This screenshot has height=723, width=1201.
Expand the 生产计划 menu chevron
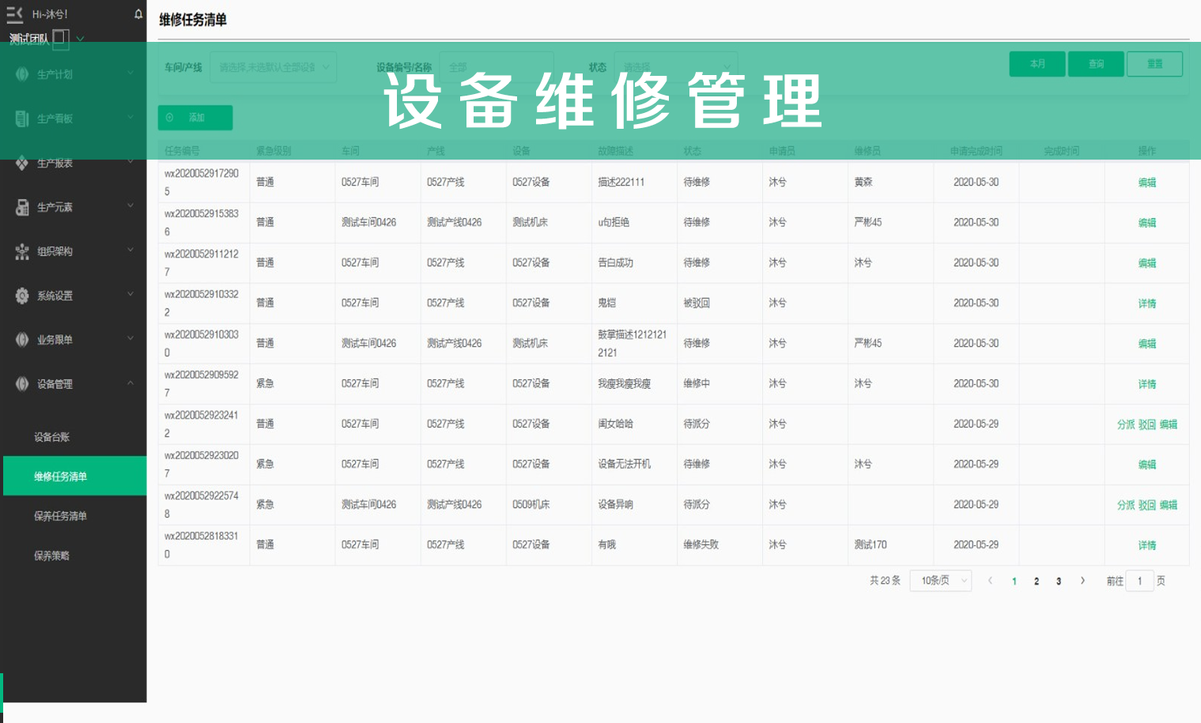click(x=130, y=73)
